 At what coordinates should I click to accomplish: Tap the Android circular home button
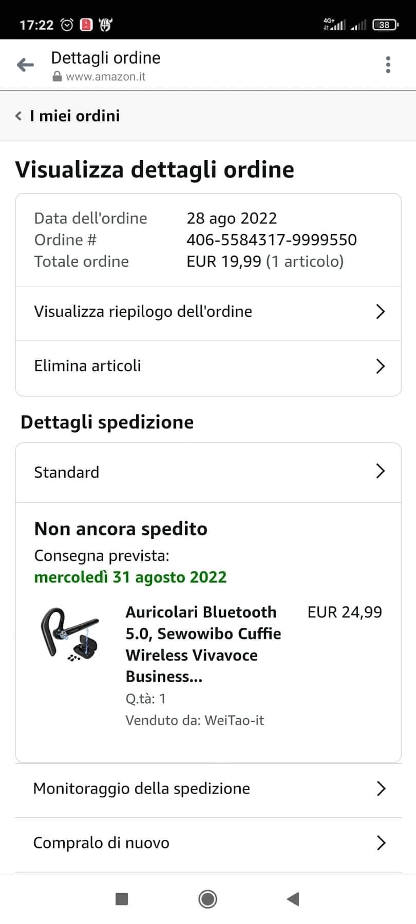pos(207,898)
